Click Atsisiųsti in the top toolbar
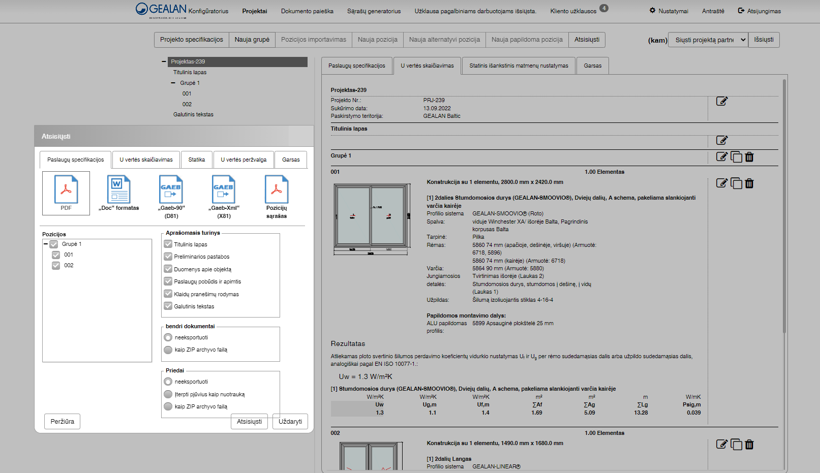The width and height of the screenshot is (820, 473). (x=587, y=40)
